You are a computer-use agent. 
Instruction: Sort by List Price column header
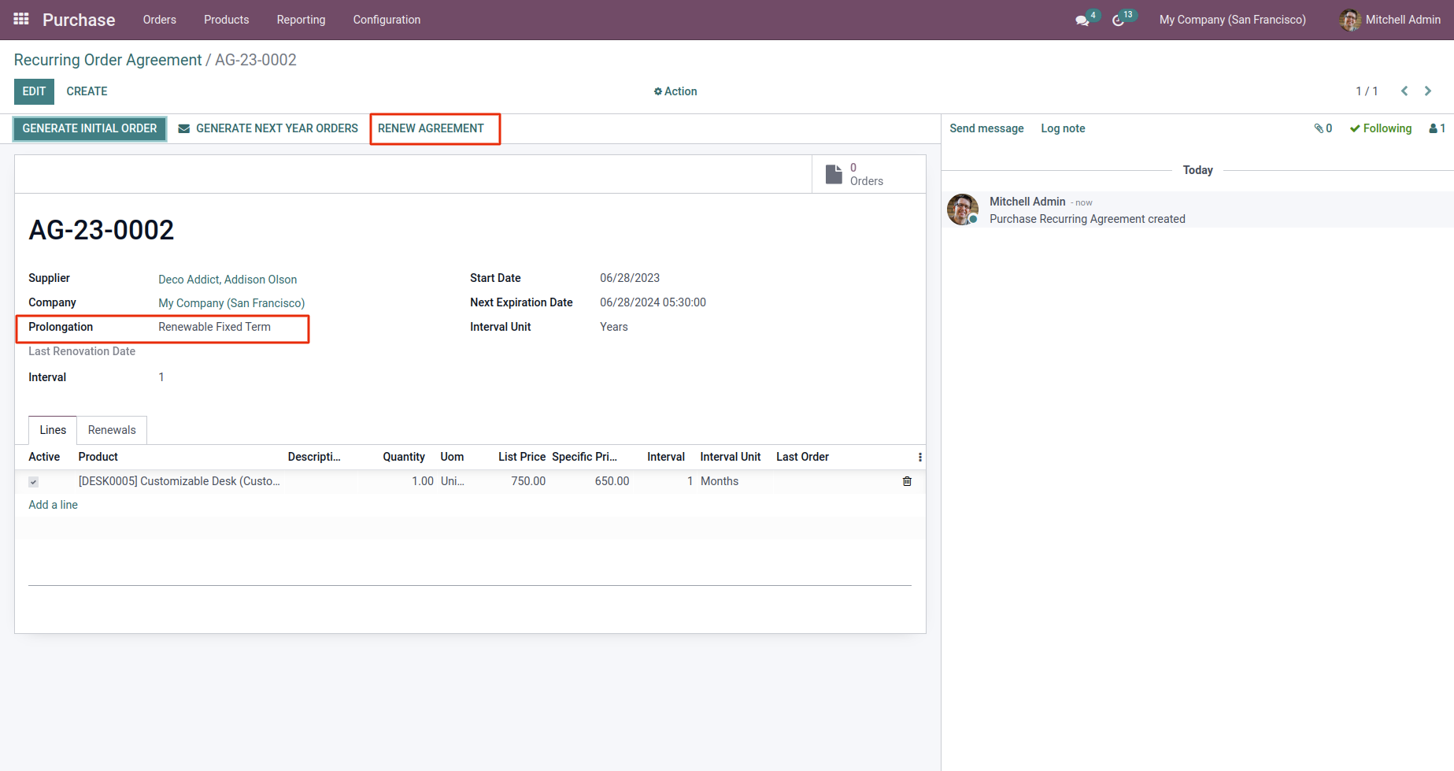coord(522,457)
